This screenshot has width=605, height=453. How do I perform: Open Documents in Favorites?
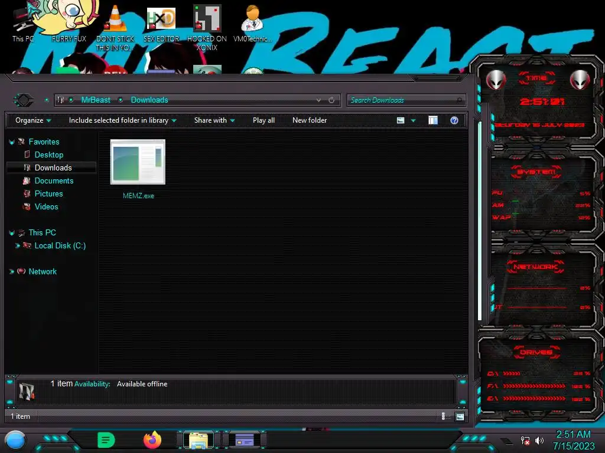[x=54, y=180]
